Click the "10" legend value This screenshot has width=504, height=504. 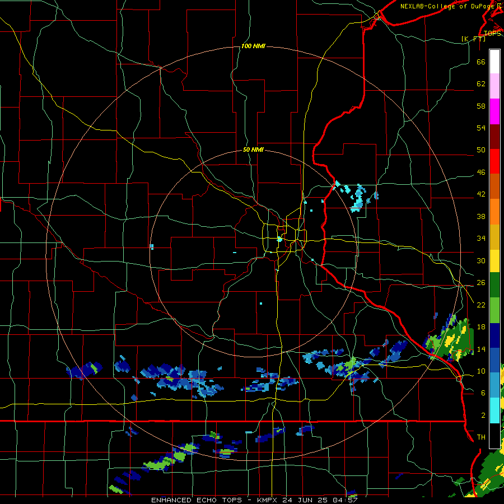tap(481, 371)
